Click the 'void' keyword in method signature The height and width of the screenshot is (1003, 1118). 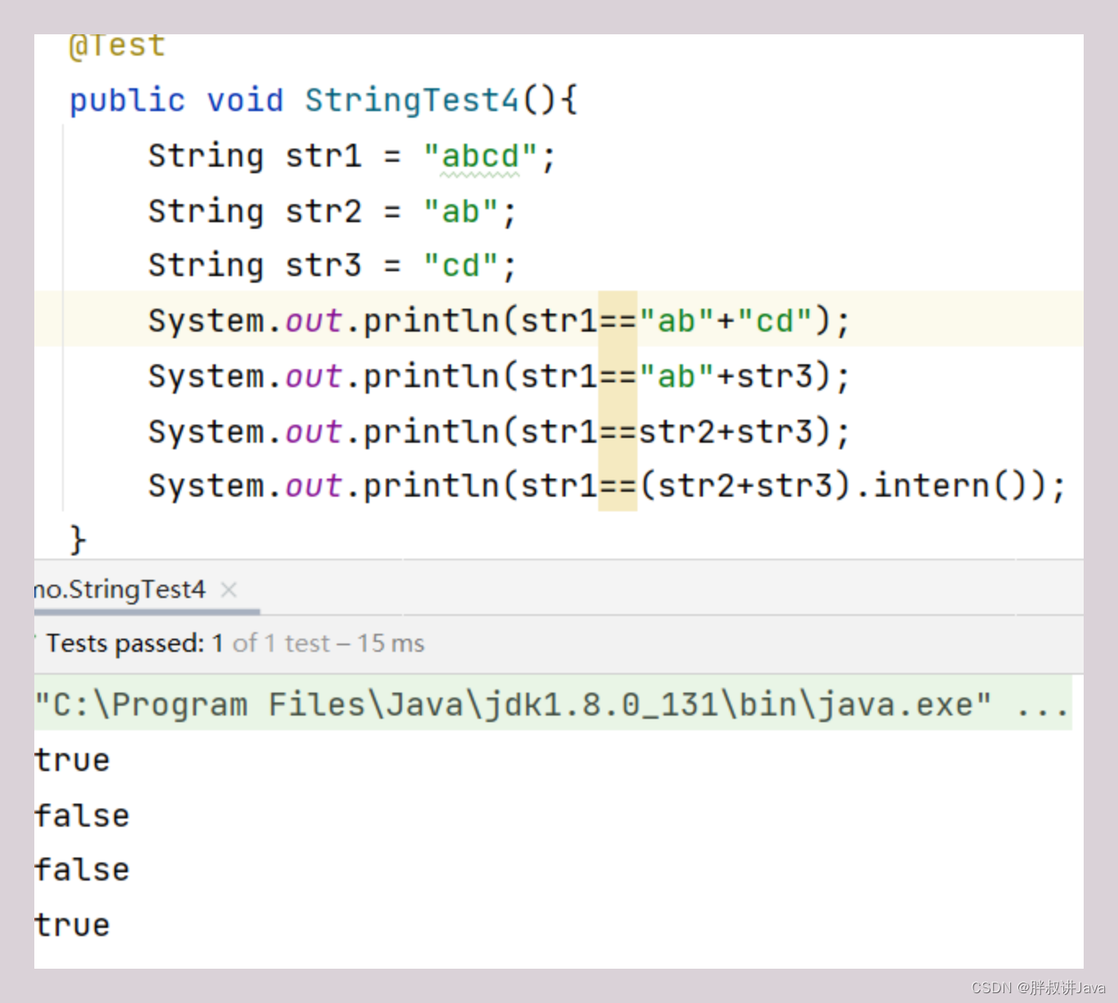click(x=245, y=100)
